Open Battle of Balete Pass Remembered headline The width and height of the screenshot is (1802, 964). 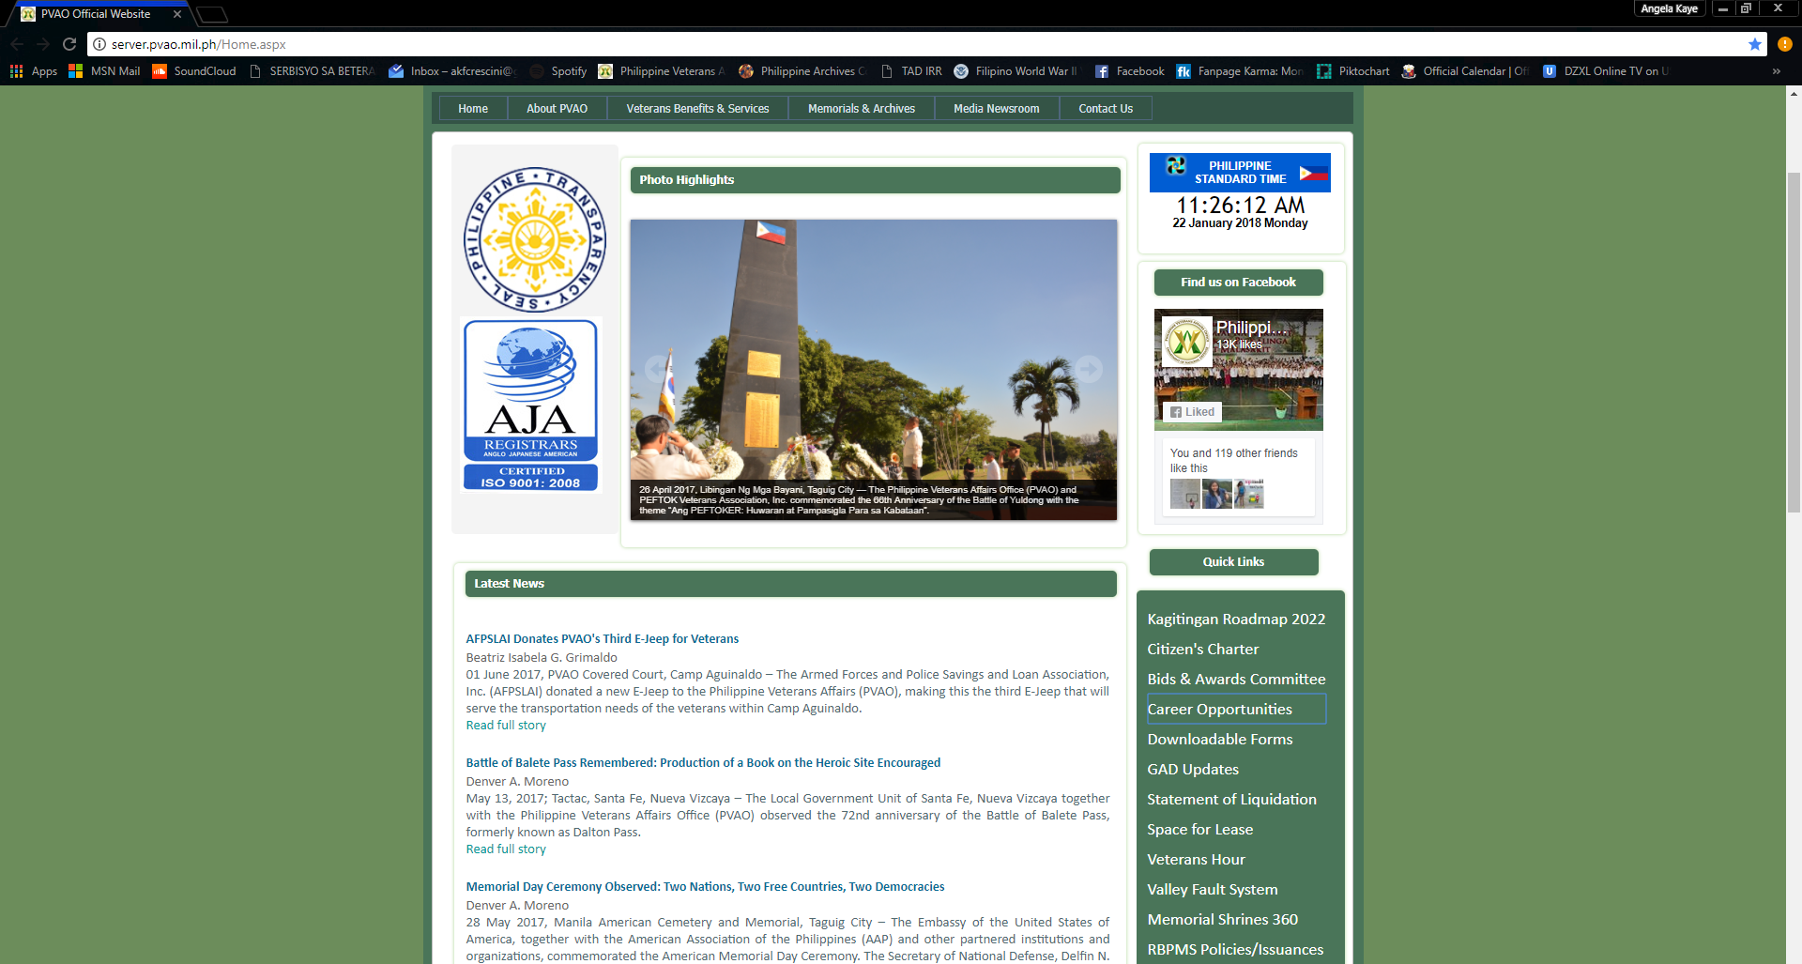point(703,763)
